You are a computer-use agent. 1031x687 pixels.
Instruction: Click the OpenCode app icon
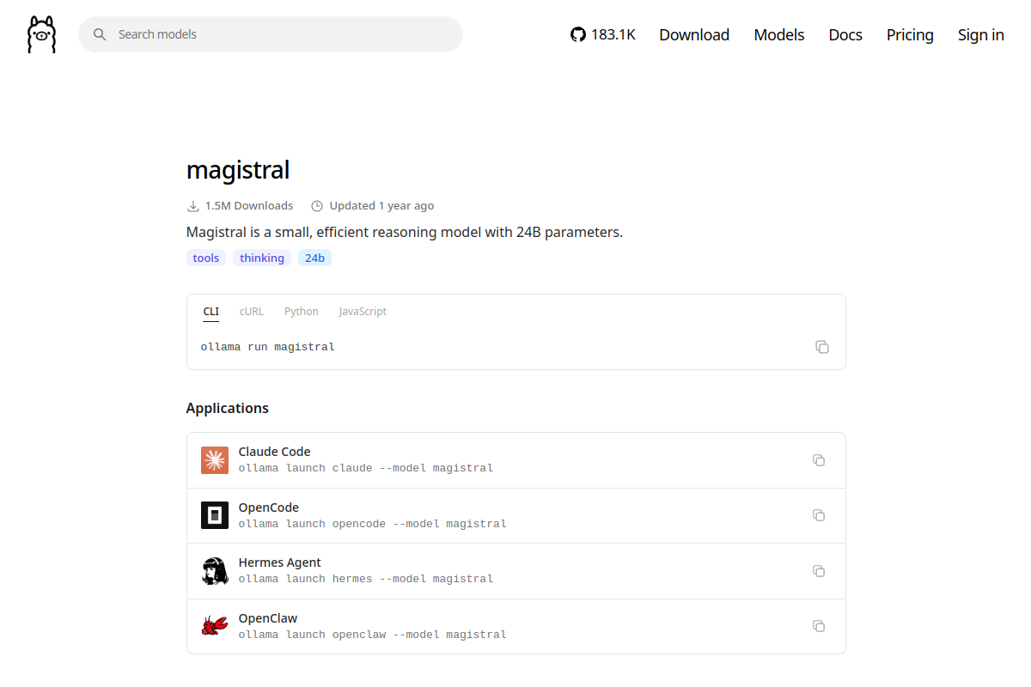215,515
